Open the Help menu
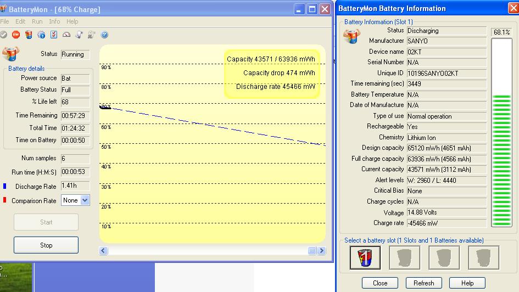Image resolution: width=519 pixels, height=292 pixels. click(x=72, y=21)
